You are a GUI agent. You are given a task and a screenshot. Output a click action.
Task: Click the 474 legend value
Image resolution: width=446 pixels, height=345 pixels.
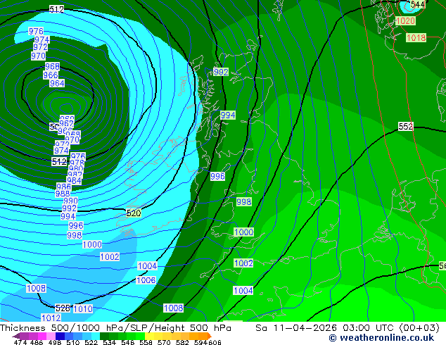[x=20, y=342]
